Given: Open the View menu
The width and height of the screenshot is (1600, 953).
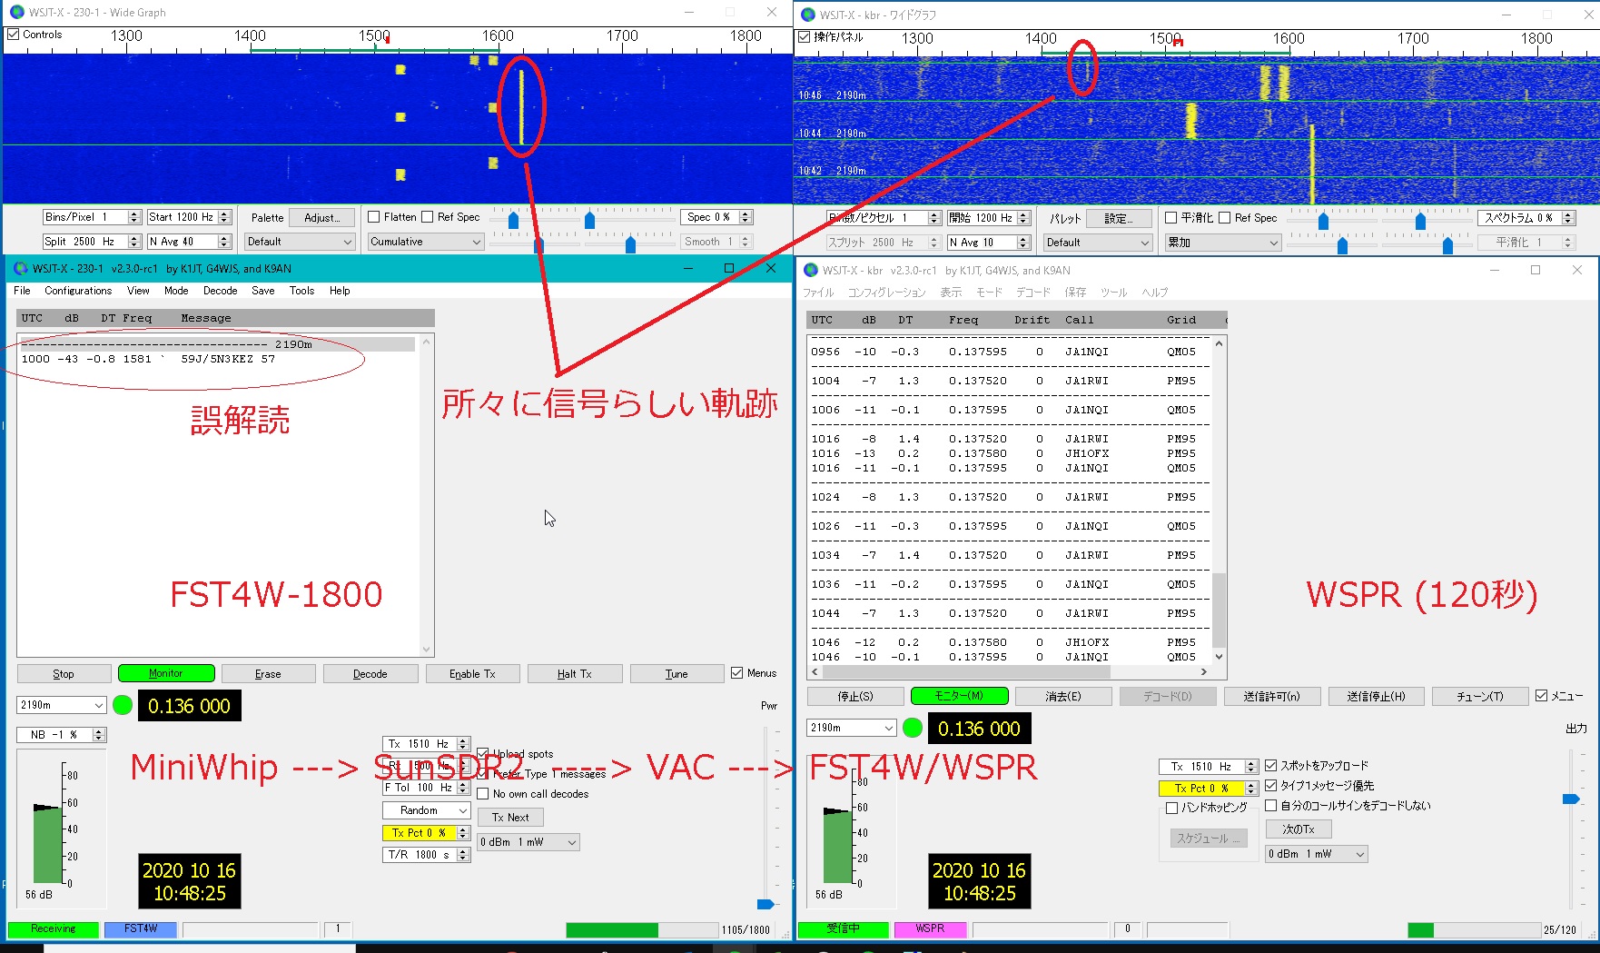Looking at the screenshot, I should click(138, 291).
